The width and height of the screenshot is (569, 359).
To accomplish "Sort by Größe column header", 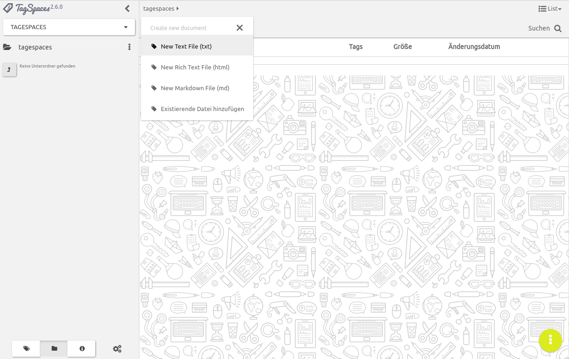I will click(x=403, y=46).
